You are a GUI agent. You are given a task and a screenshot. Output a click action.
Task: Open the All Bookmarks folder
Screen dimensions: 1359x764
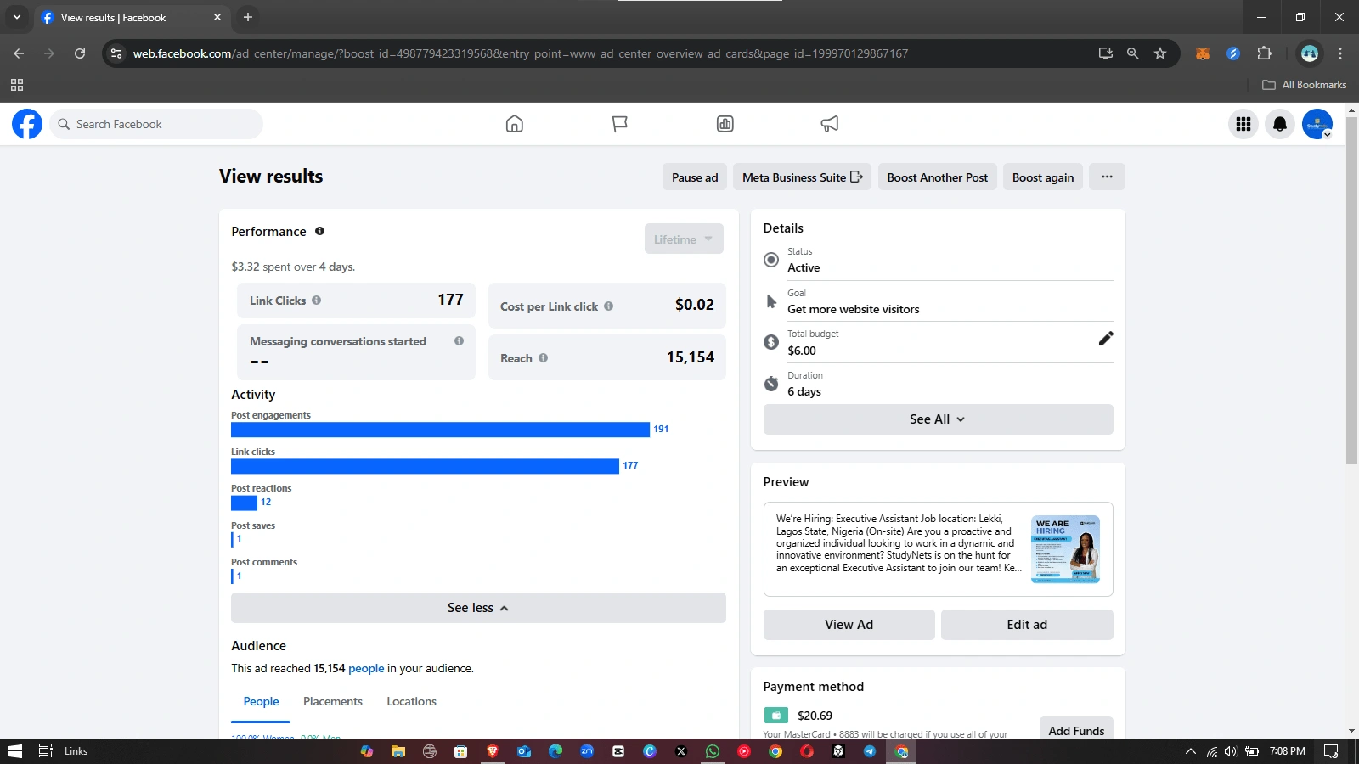click(x=1305, y=85)
